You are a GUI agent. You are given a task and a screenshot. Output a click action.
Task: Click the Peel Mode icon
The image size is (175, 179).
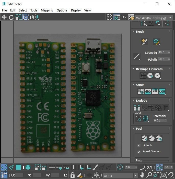[152, 138]
